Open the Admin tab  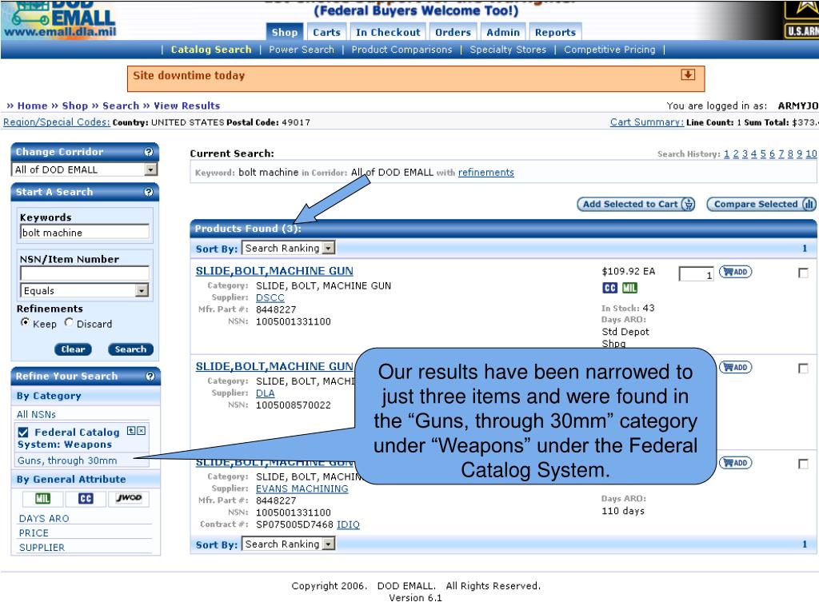pos(503,32)
